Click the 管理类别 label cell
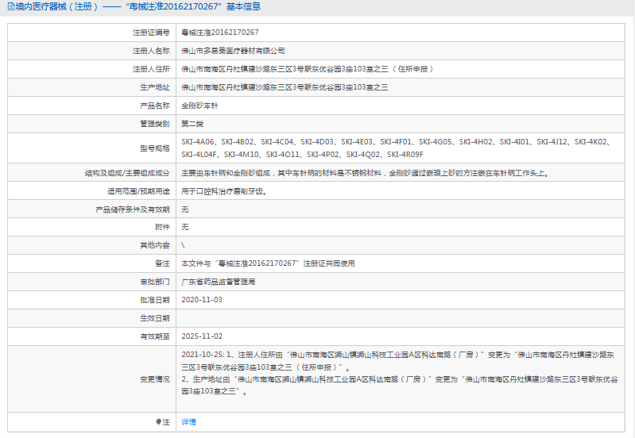Screen dimensions: 635x438 pos(92,124)
